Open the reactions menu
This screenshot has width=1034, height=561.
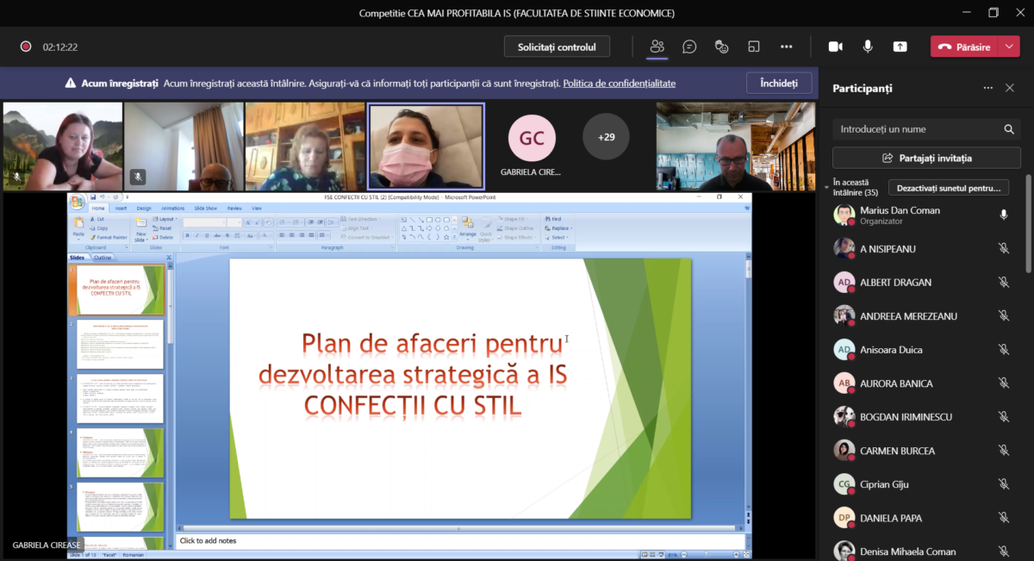click(722, 47)
